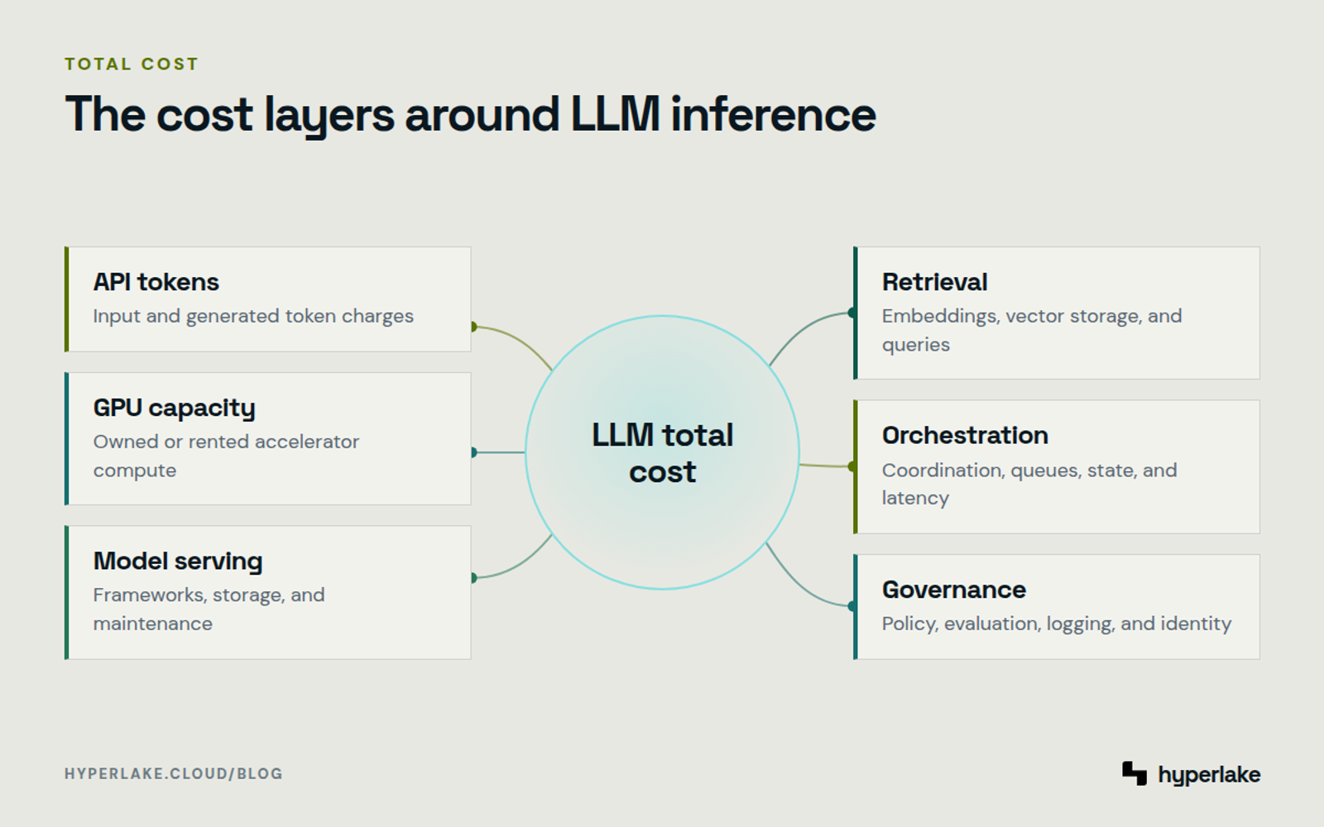The width and height of the screenshot is (1324, 827).
Task: Select the 'Orchestration' card heading
Action: click(965, 435)
